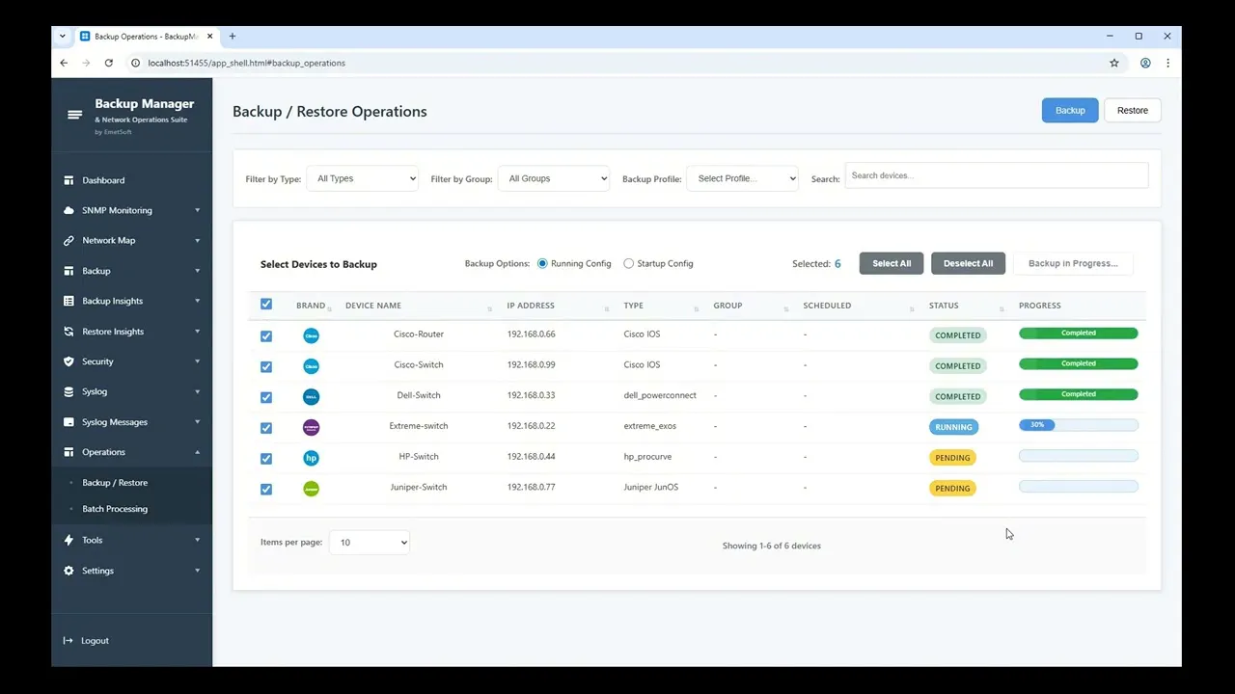Expand the Backup sidebar menu arrow
The height and width of the screenshot is (694, 1235).
pyautogui.click(x=198, y=271)
